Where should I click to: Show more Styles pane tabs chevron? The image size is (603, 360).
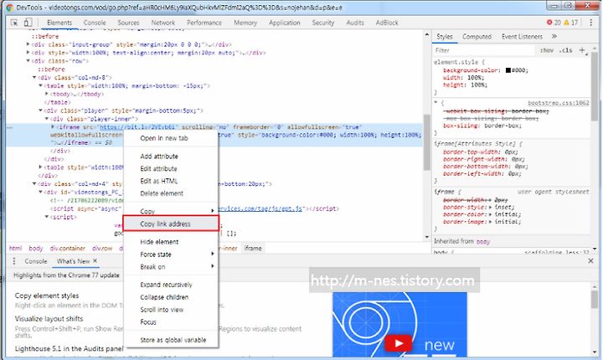(x=554, y=37)
